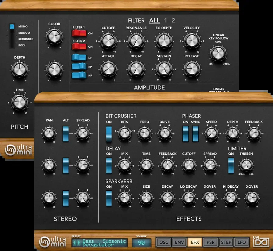The height and width of the screenshot is (251, 273).
Task: Select the previous preset arrow
Action: pos(75,243)
